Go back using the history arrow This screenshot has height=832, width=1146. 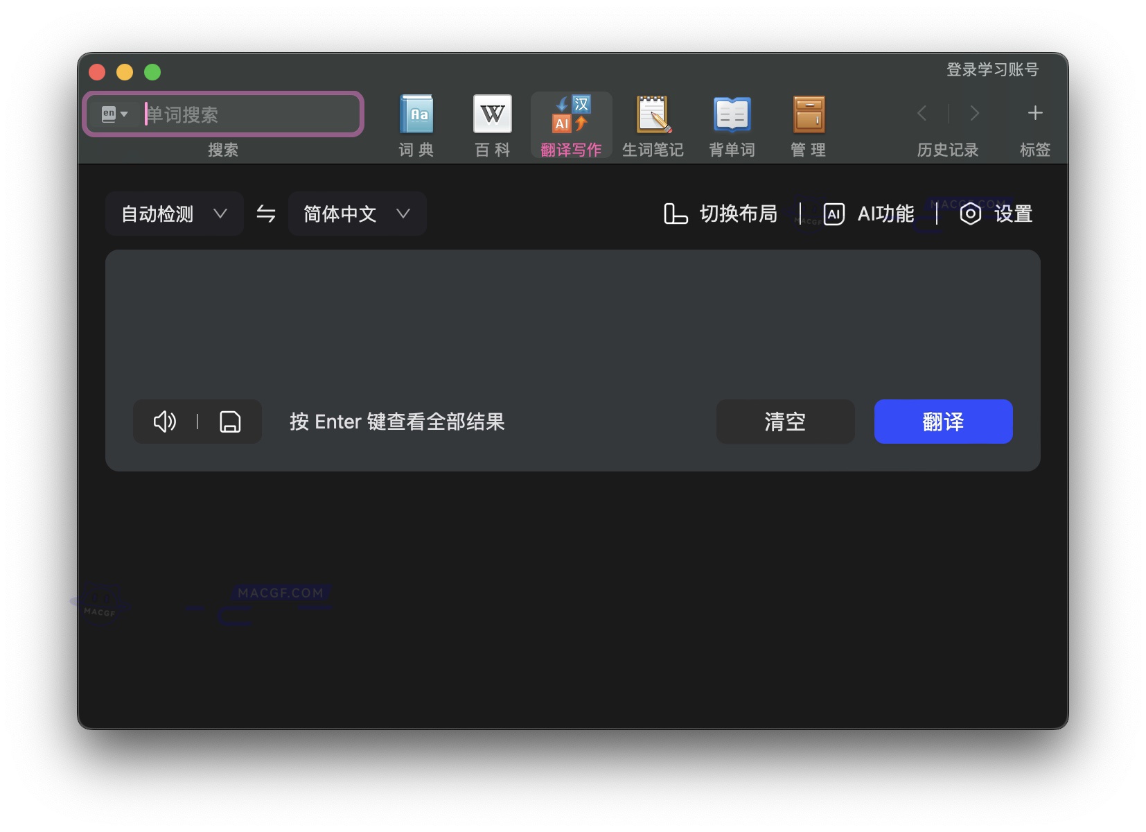[922, 113]
